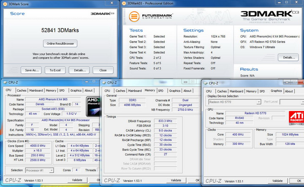Switch to Memory tab in left CPU-Z
This screenshot has width=304, height=187.
point(51,90)
